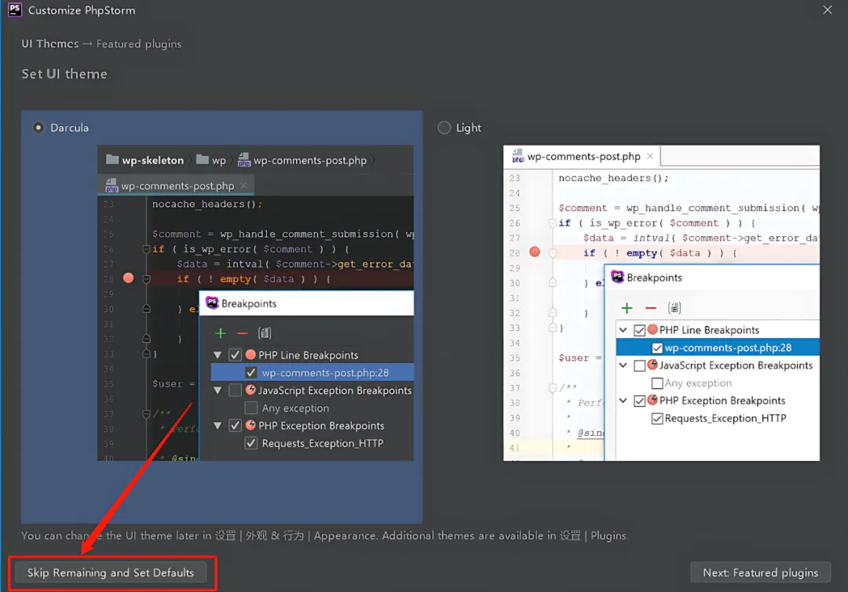Click the add breakpoint plus icon in Light preview
Image resolution: width=848 pixels, height=592 pixels.
[x=627, y=308]
